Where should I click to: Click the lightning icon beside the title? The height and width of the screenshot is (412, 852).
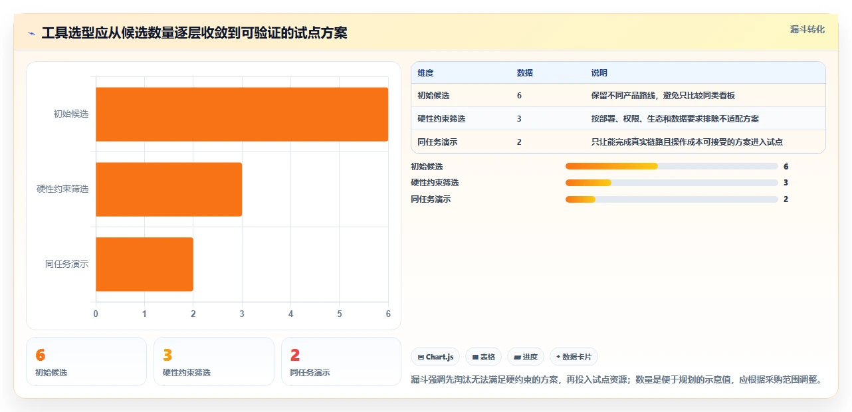coord(31,33)
